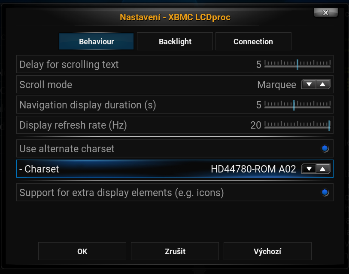The width and height of the screenshot is (349, 274).
Task: Toggle Use alternate charset option
Action: (325, 149)
